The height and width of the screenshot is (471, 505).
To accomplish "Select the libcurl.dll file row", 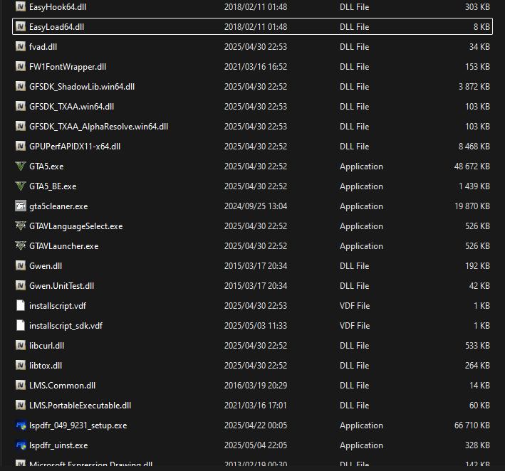I will [x=46, y=346].
